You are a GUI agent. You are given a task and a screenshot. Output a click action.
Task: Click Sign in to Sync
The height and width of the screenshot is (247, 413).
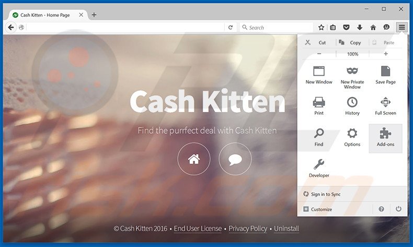click(x=352, y=194)
